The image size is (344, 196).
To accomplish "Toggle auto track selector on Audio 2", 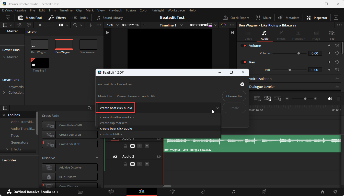I will pyautogui.click(x=132, y=164).
